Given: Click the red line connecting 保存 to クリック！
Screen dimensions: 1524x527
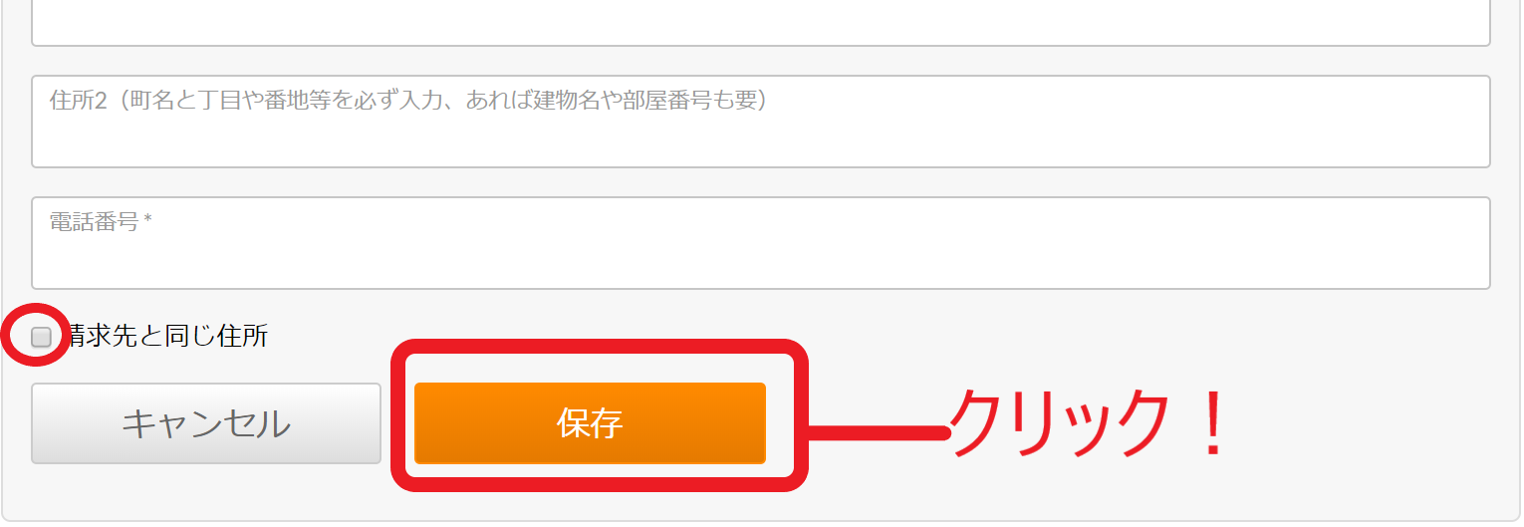Looking at the screenshot, I should pos(877,432).
